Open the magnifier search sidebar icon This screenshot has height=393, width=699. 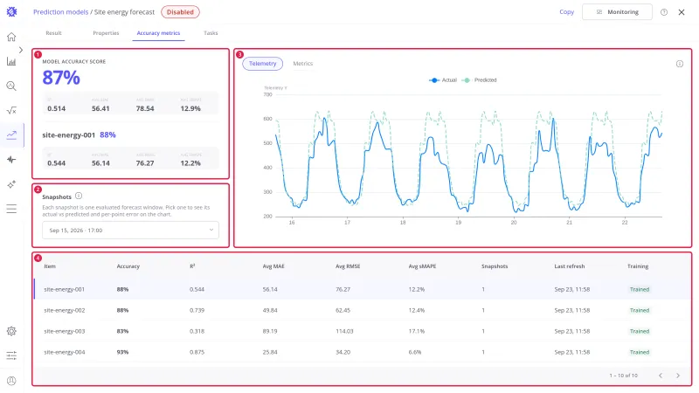coord(11,86)
